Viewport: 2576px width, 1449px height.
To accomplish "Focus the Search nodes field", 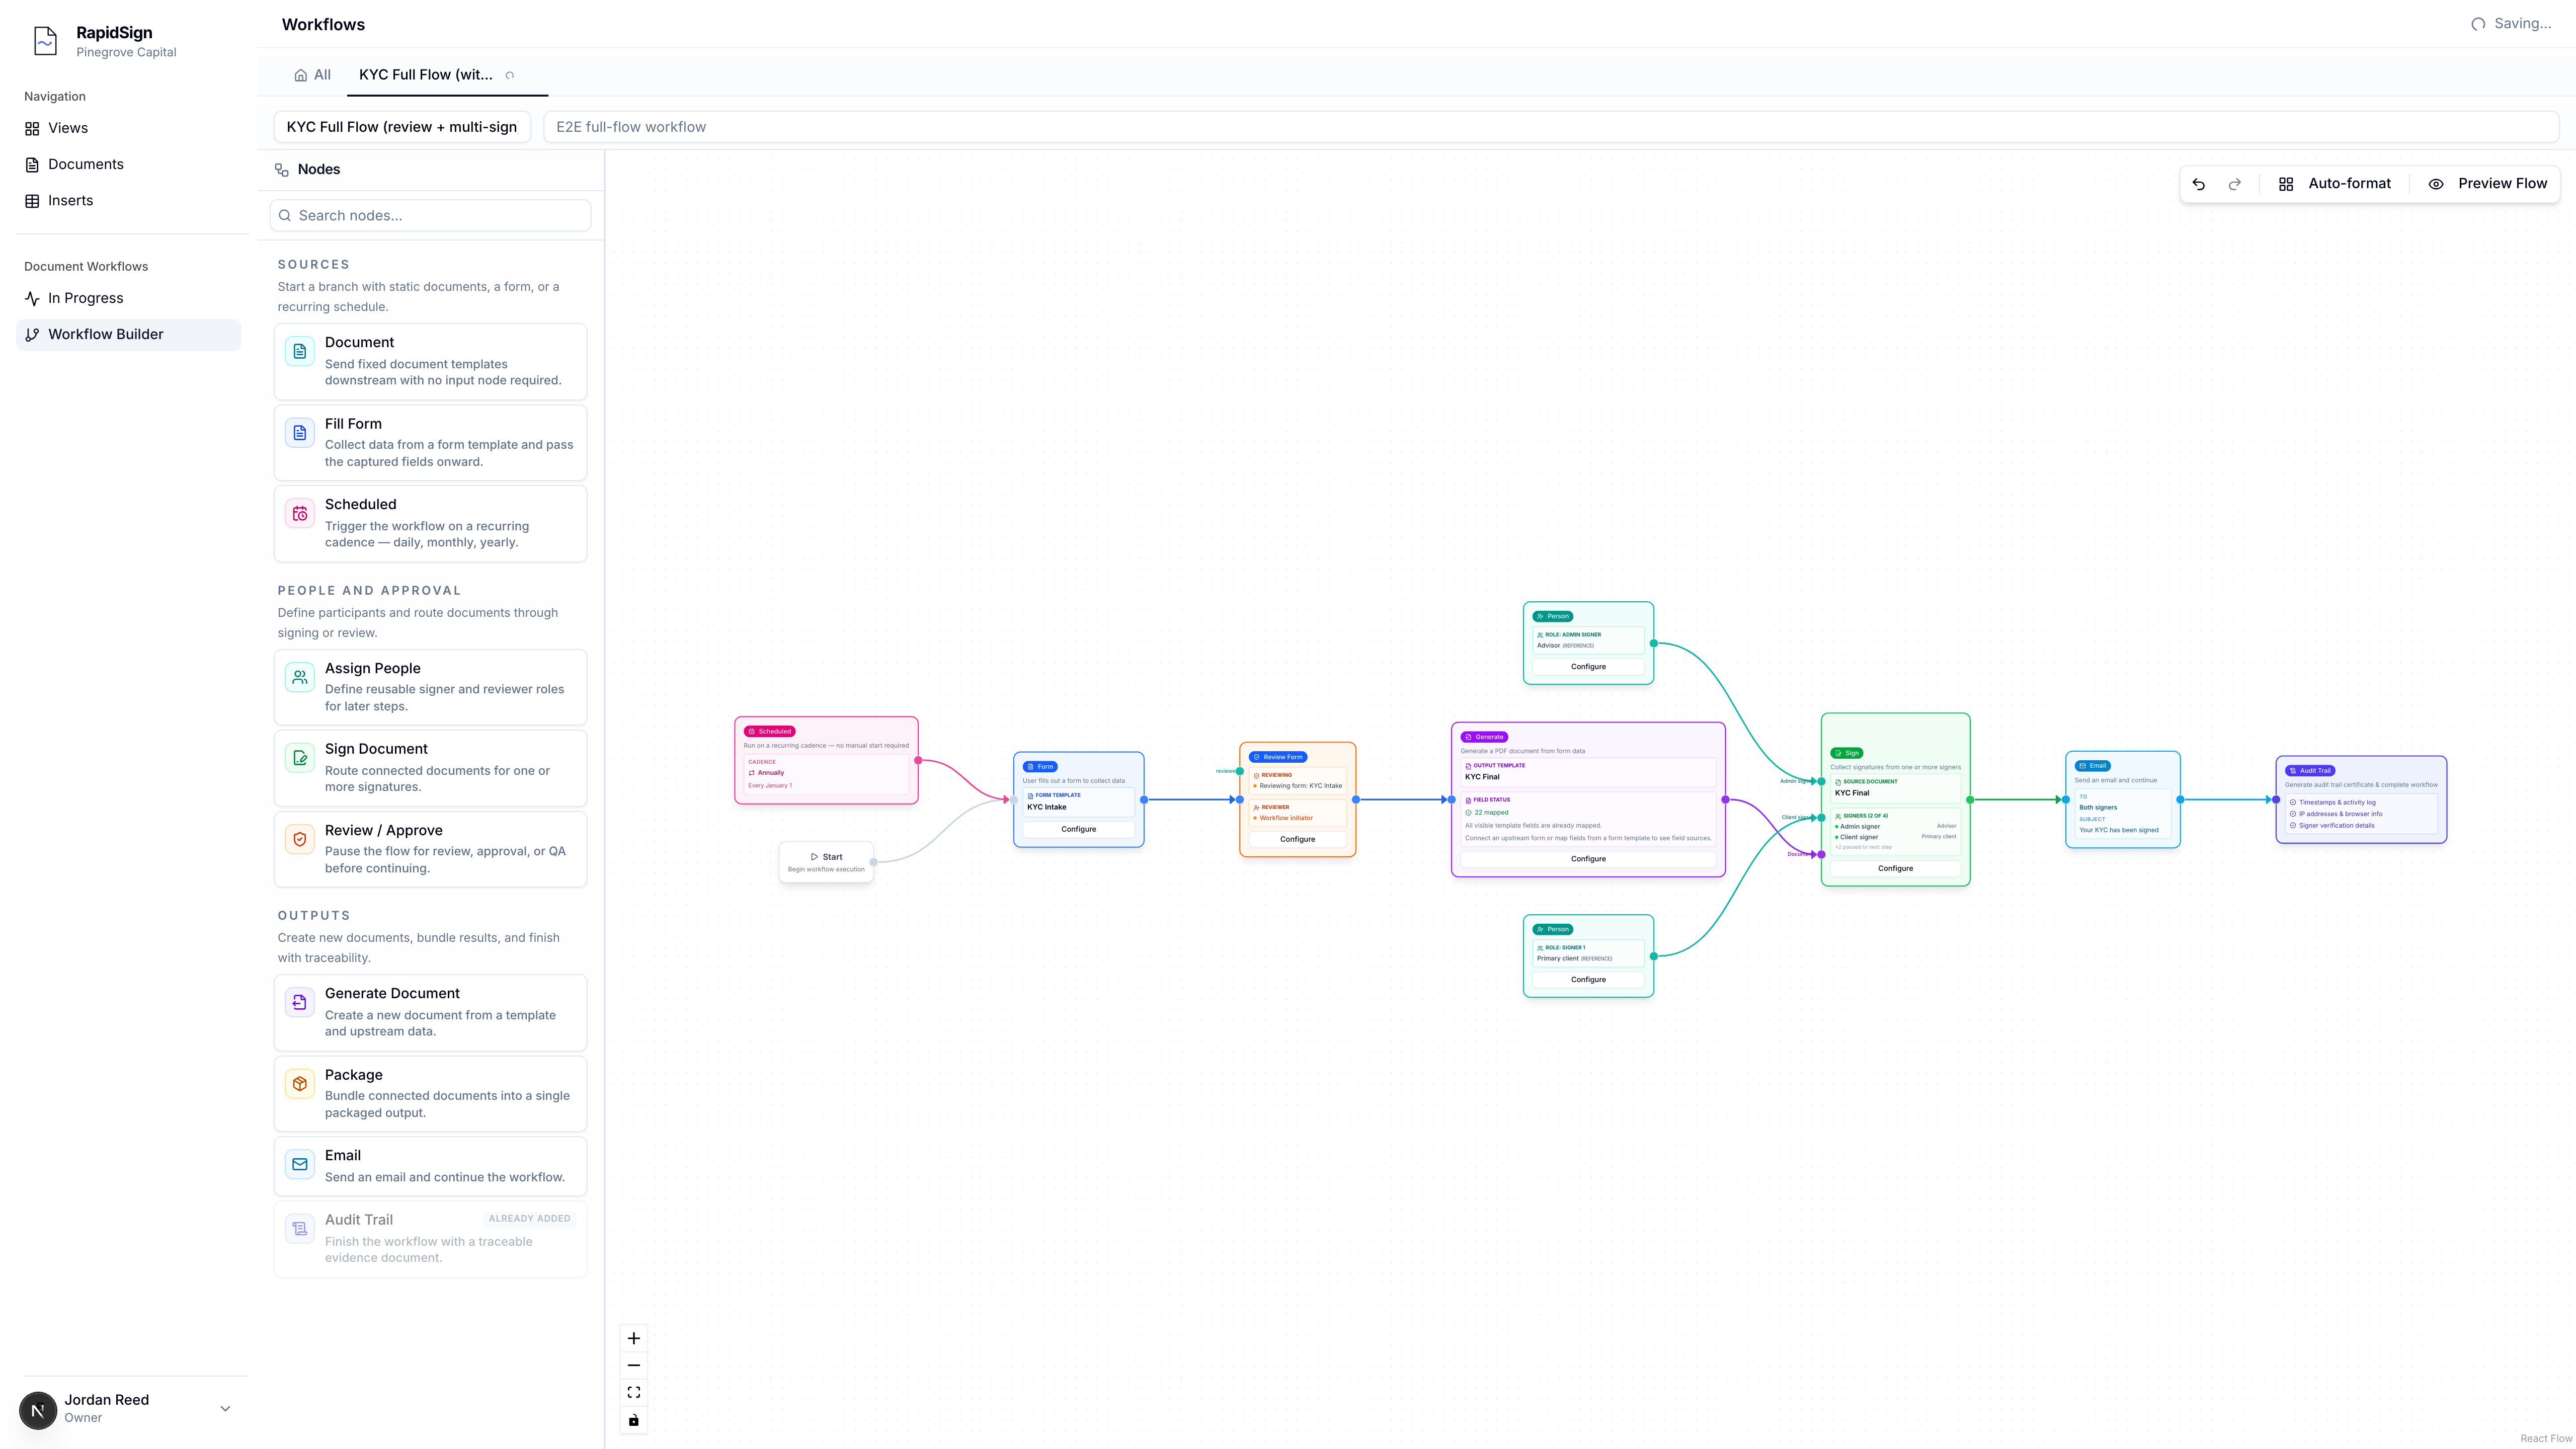I will [430, 215].
